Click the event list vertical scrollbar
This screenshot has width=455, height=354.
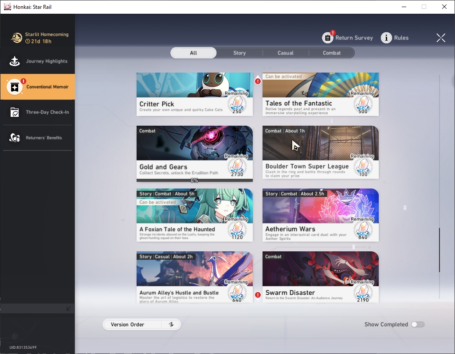[439, 250]
